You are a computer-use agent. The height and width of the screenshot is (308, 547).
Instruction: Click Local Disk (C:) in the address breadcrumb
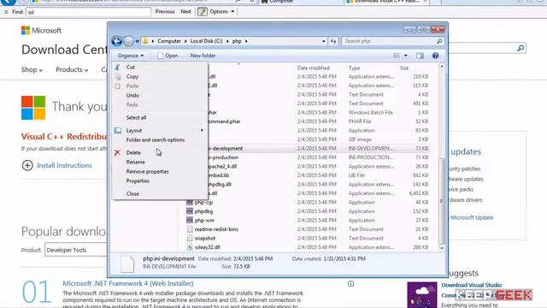(206, 41)
